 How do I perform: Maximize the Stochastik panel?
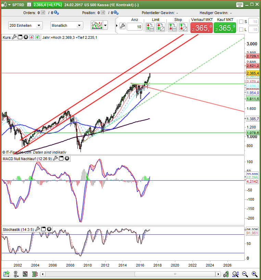point(43,229)
